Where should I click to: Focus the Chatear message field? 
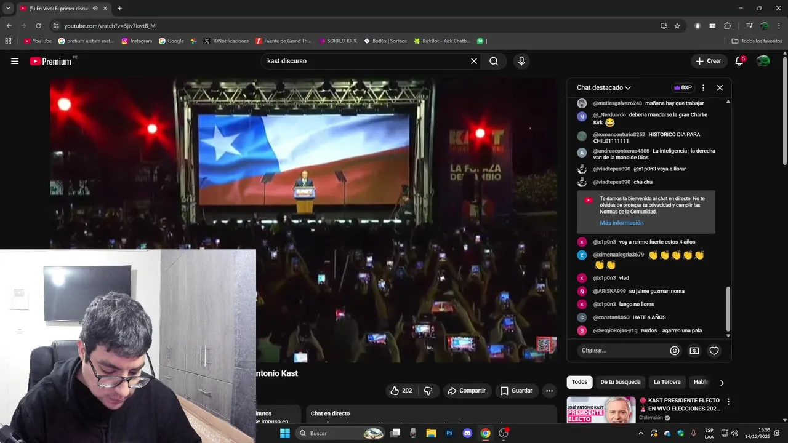[622, 351]
